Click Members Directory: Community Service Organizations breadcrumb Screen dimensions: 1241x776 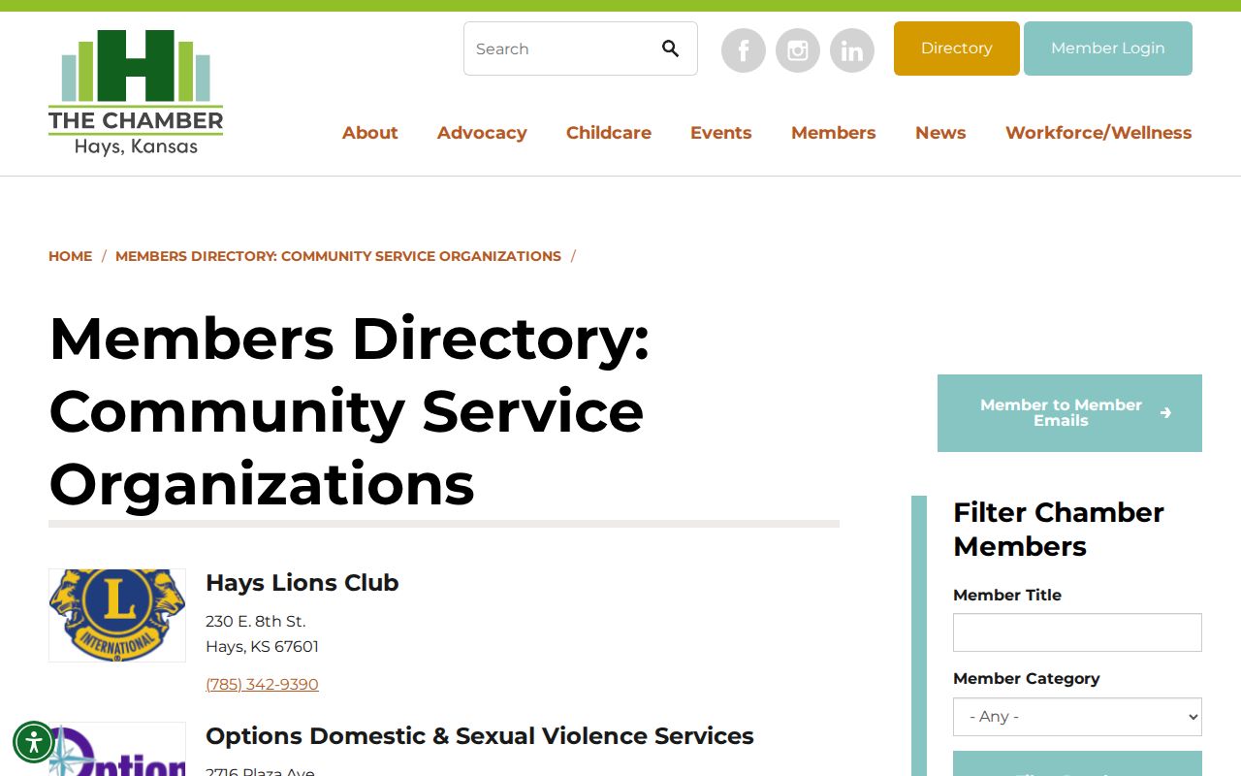coord(338,256)
